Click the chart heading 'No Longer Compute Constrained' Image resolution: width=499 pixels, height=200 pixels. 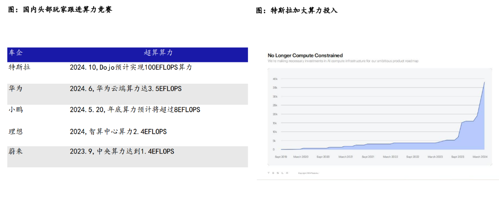305,55
